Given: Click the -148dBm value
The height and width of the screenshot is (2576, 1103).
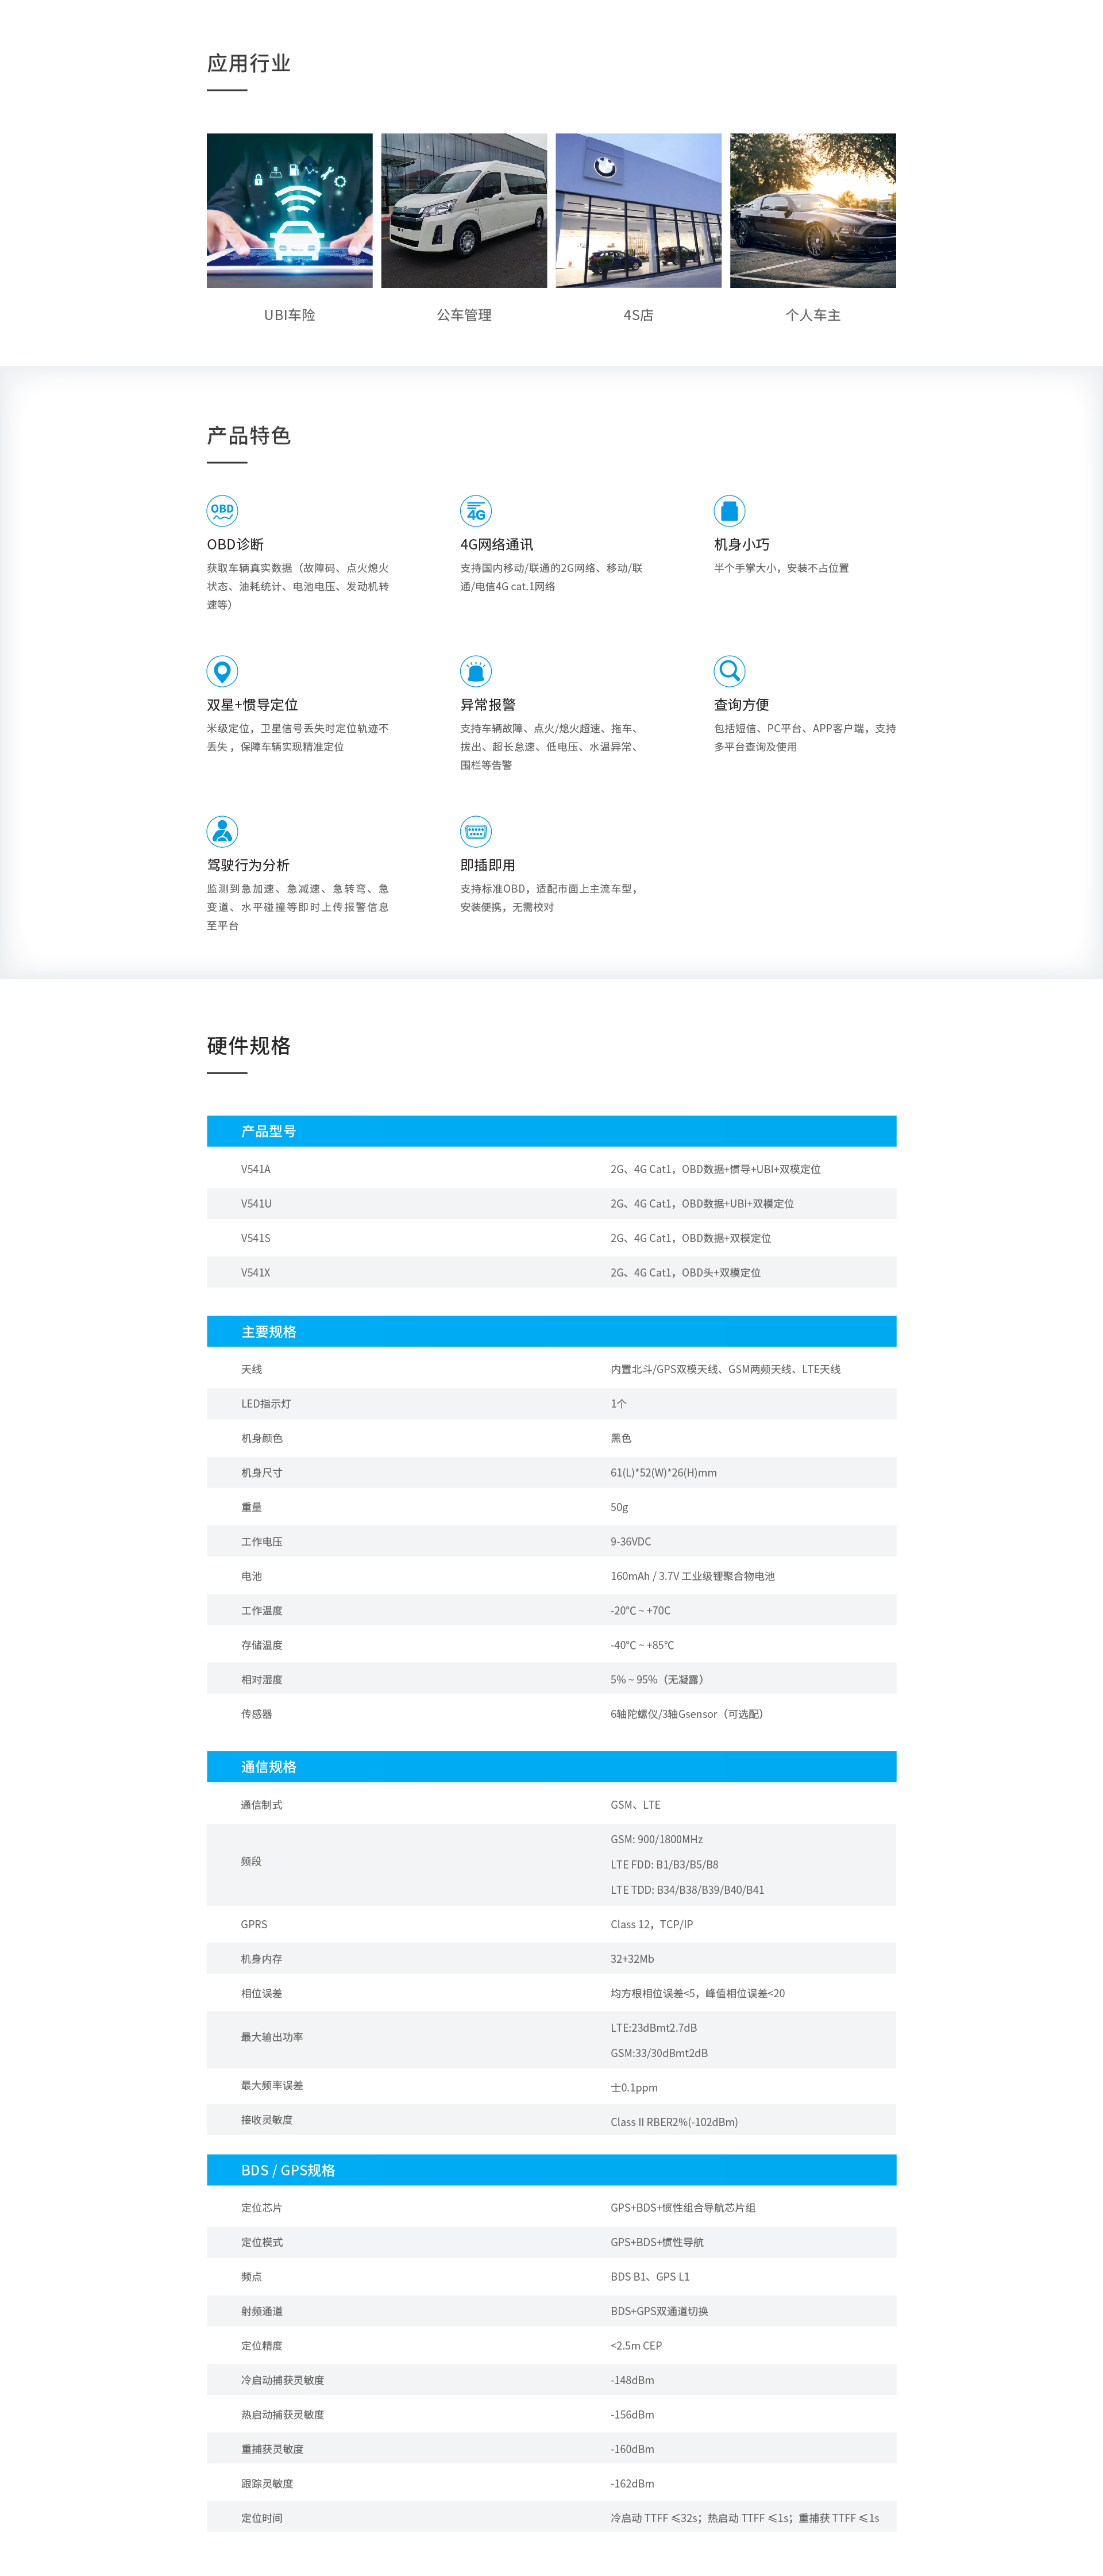Looking at the screenshot, I should pos(633,2380).
